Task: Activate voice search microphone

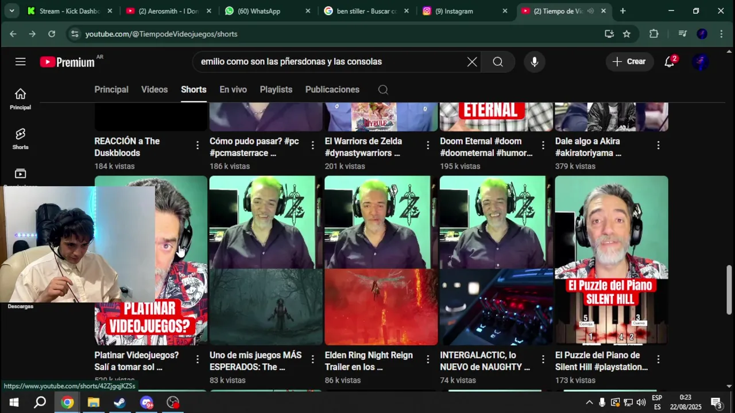Action: [x=535, y=61]
